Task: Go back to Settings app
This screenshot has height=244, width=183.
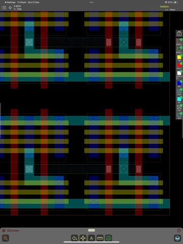Action: (x=10, y=3)
